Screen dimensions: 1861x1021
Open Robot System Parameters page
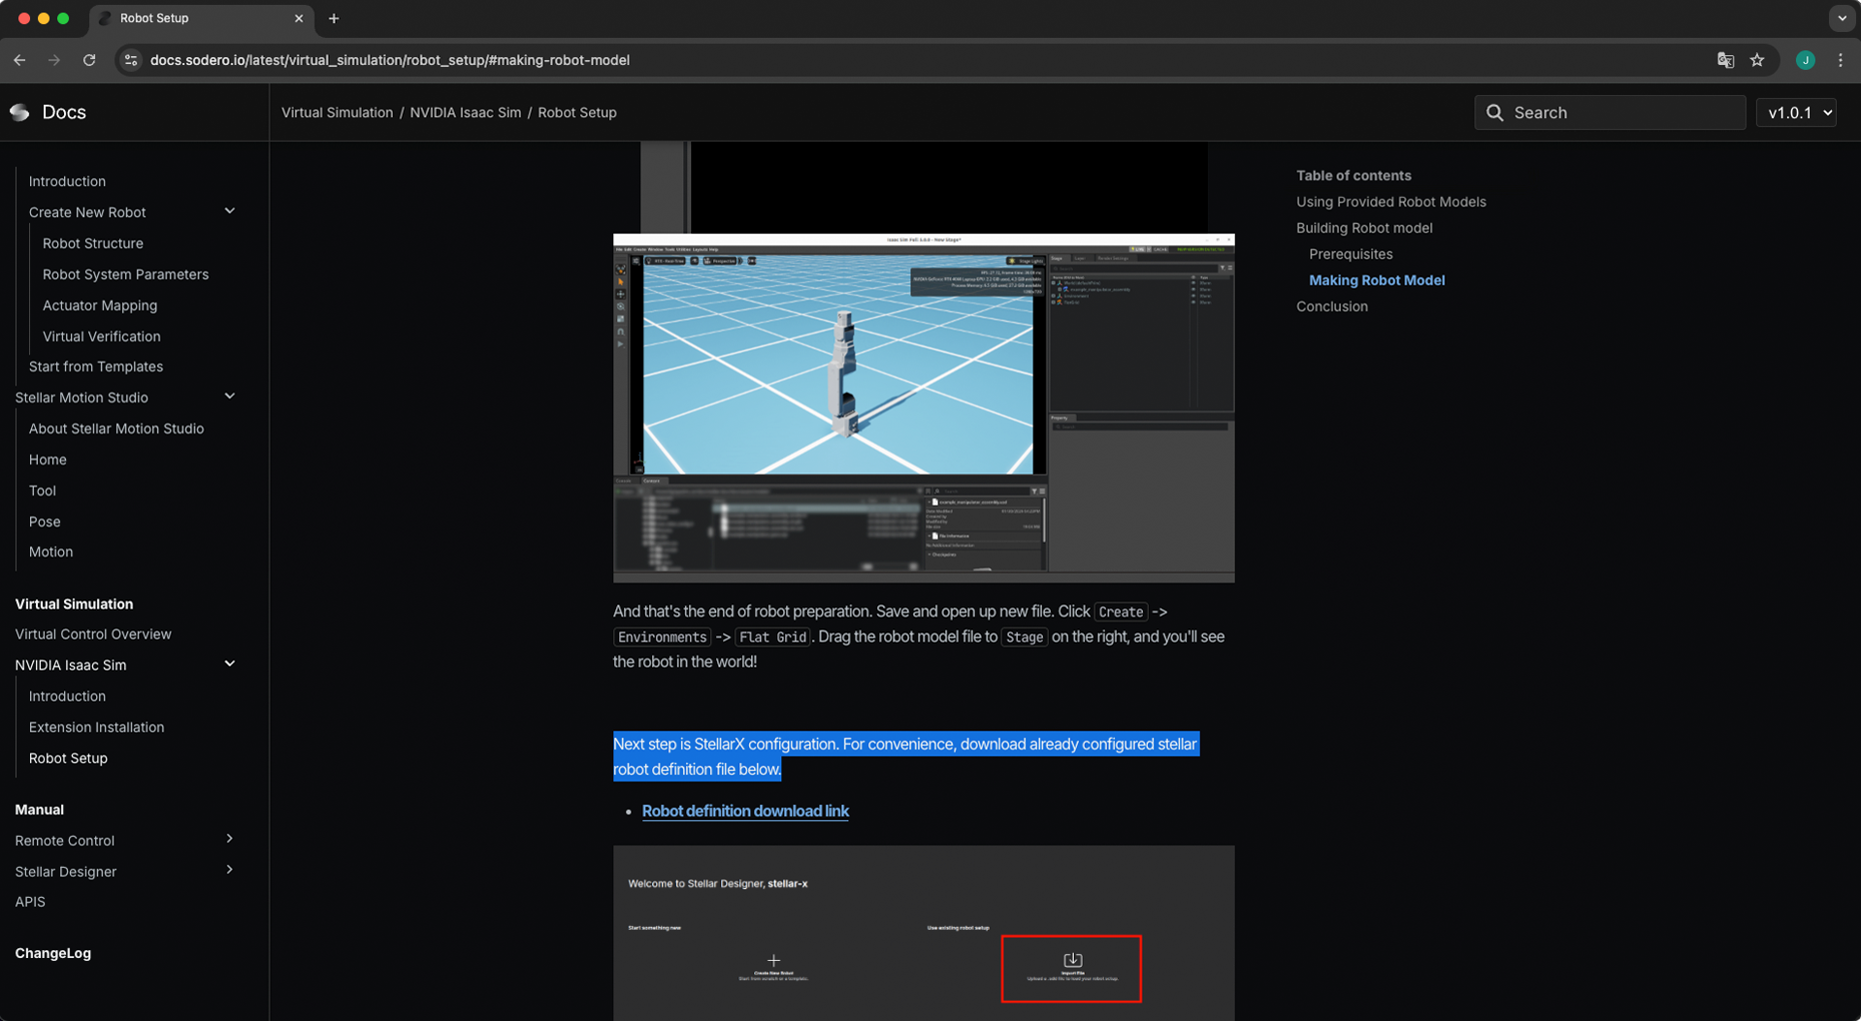(x=125, y=274)
